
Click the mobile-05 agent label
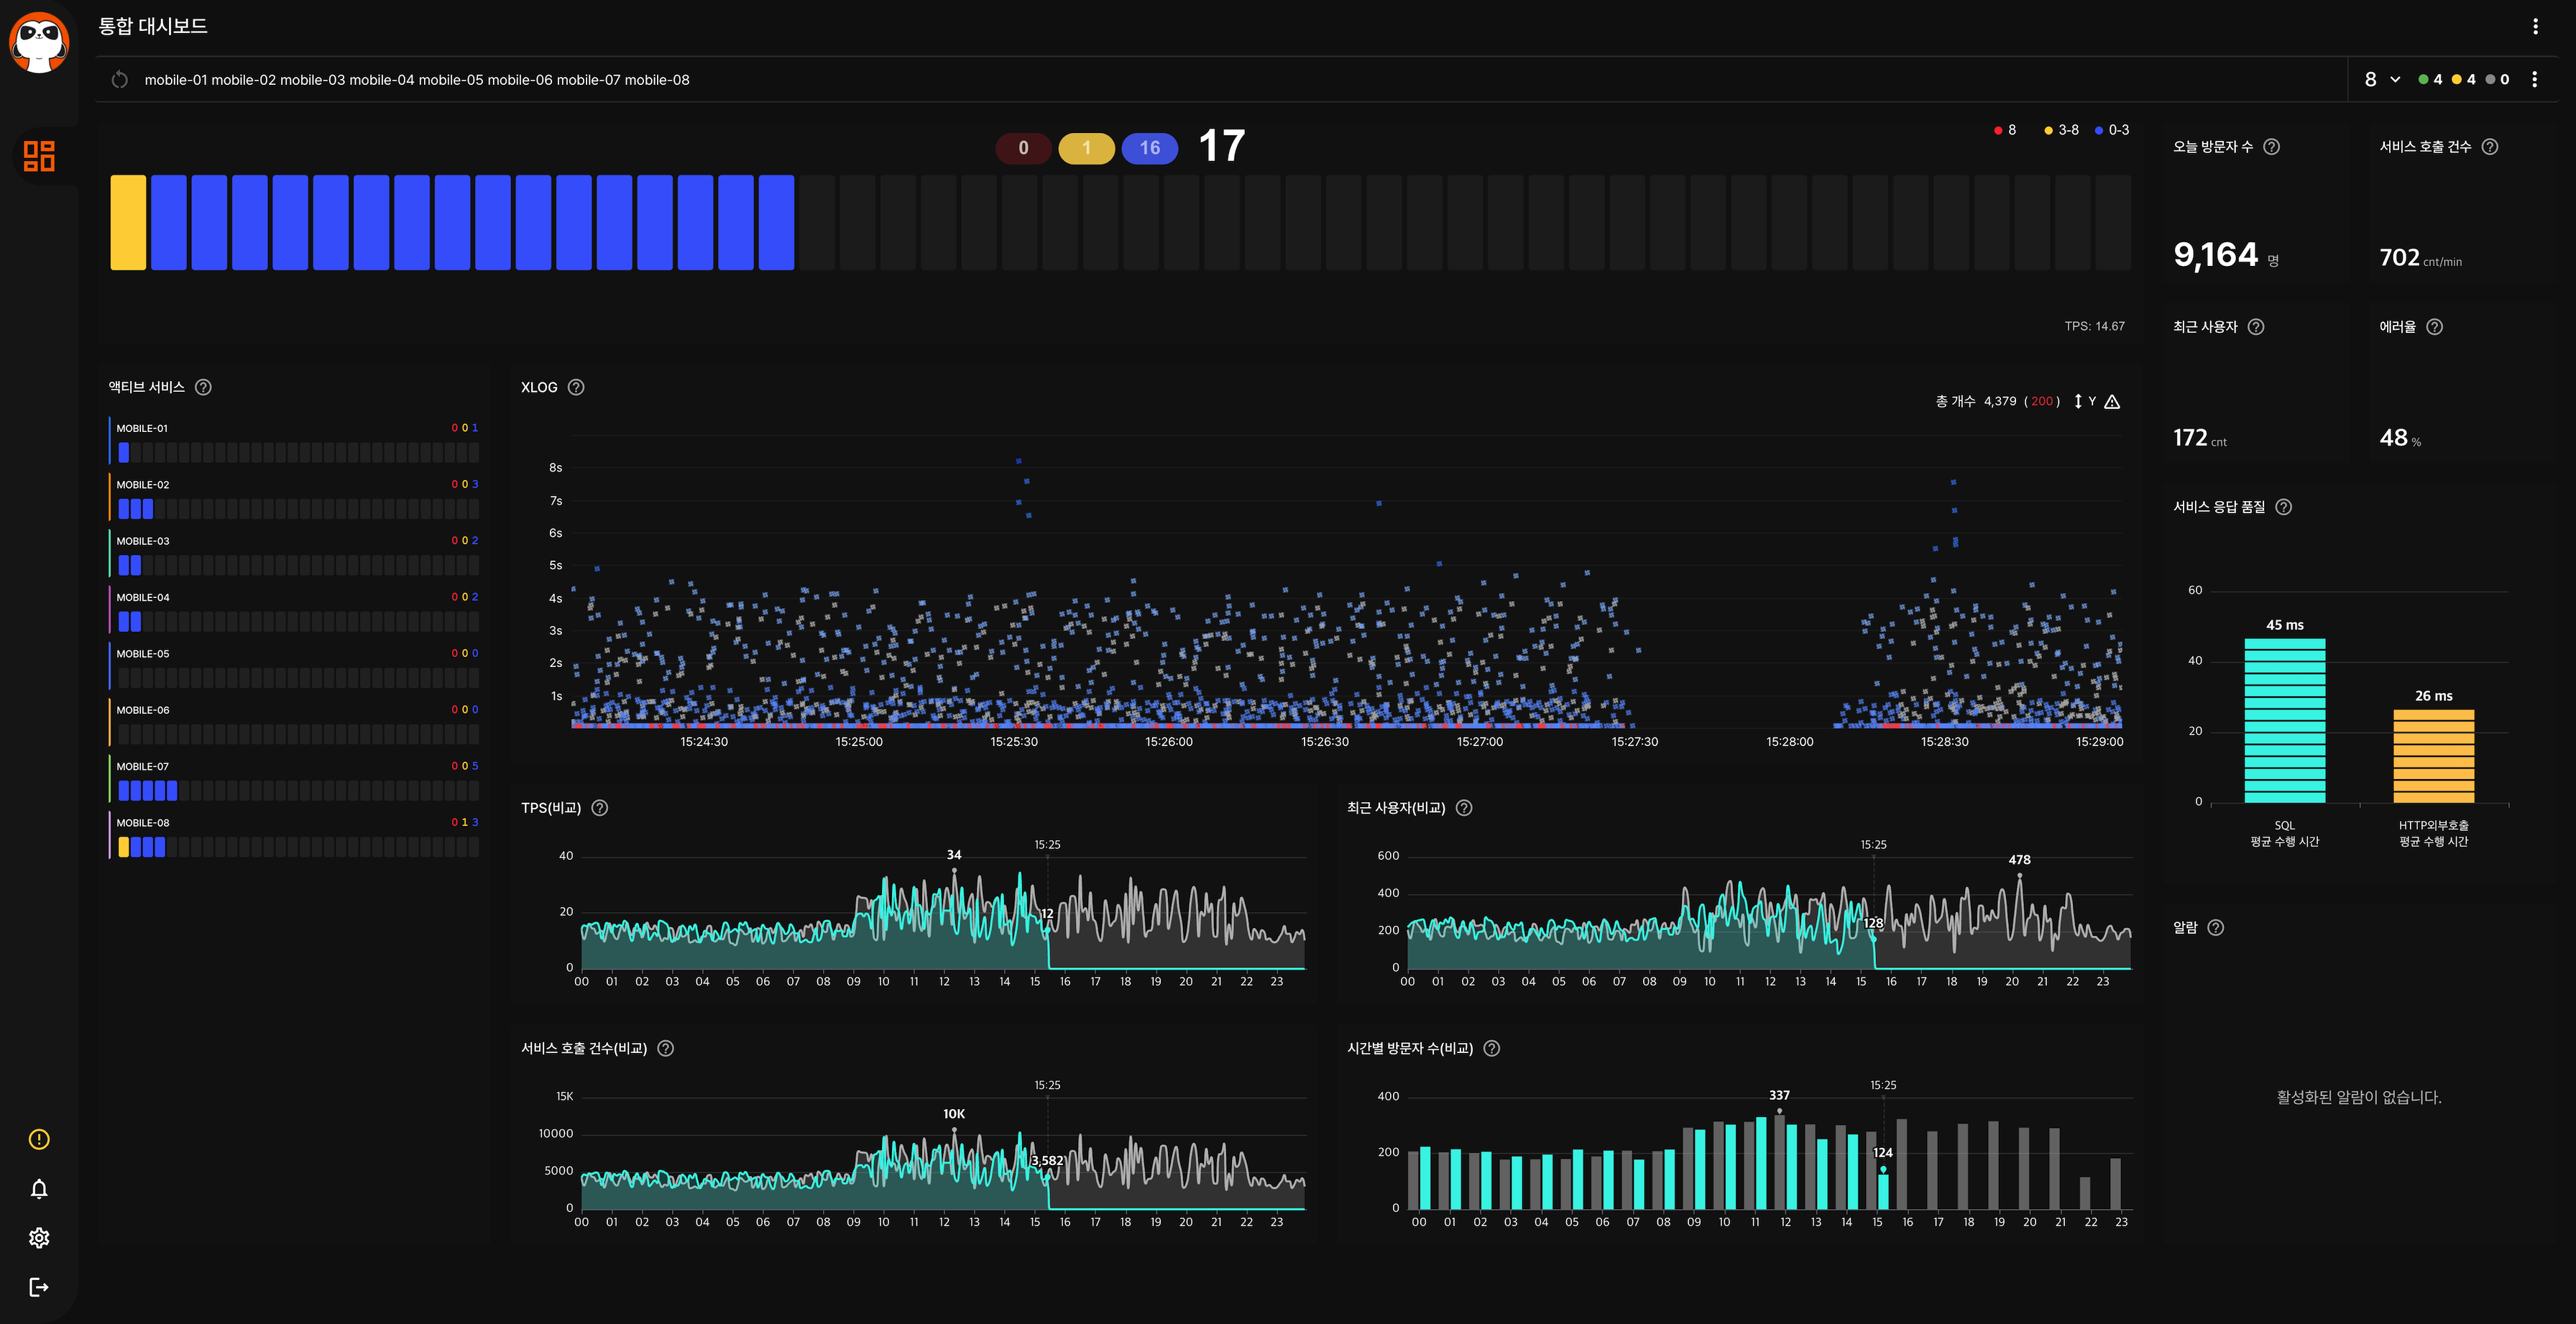coord(450,80)
